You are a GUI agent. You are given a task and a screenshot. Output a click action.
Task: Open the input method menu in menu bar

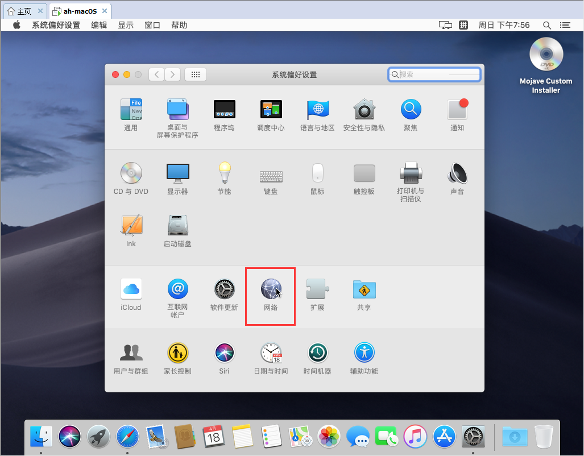point(463,25)
